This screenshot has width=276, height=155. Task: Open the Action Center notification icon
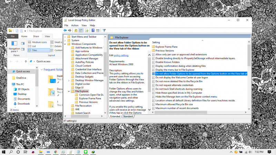pyautogui.click(x=269, y=152)
